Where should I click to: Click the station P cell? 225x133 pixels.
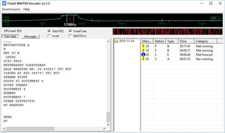point(156,46)
